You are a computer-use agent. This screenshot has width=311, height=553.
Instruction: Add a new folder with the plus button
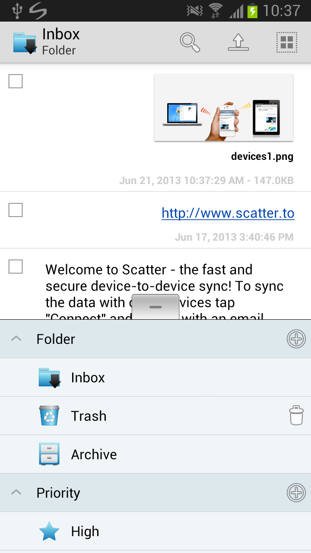pyautogui.click(x=296, y=339)
